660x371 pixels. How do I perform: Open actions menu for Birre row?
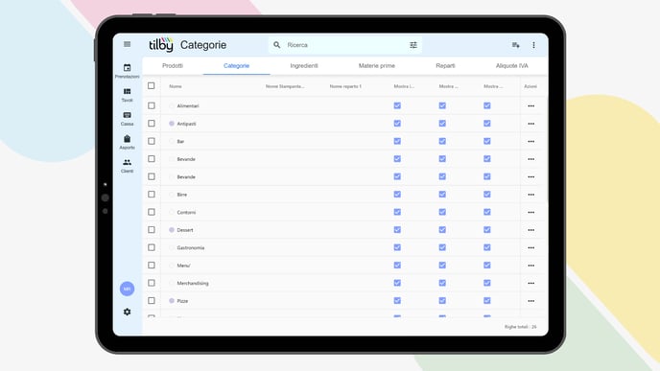click(x=531, y=195)
